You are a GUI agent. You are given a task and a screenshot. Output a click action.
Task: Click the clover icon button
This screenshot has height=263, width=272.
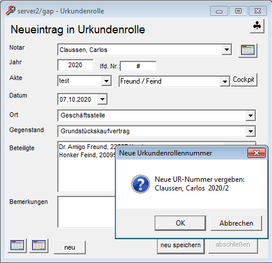click(x=257, y=26)
